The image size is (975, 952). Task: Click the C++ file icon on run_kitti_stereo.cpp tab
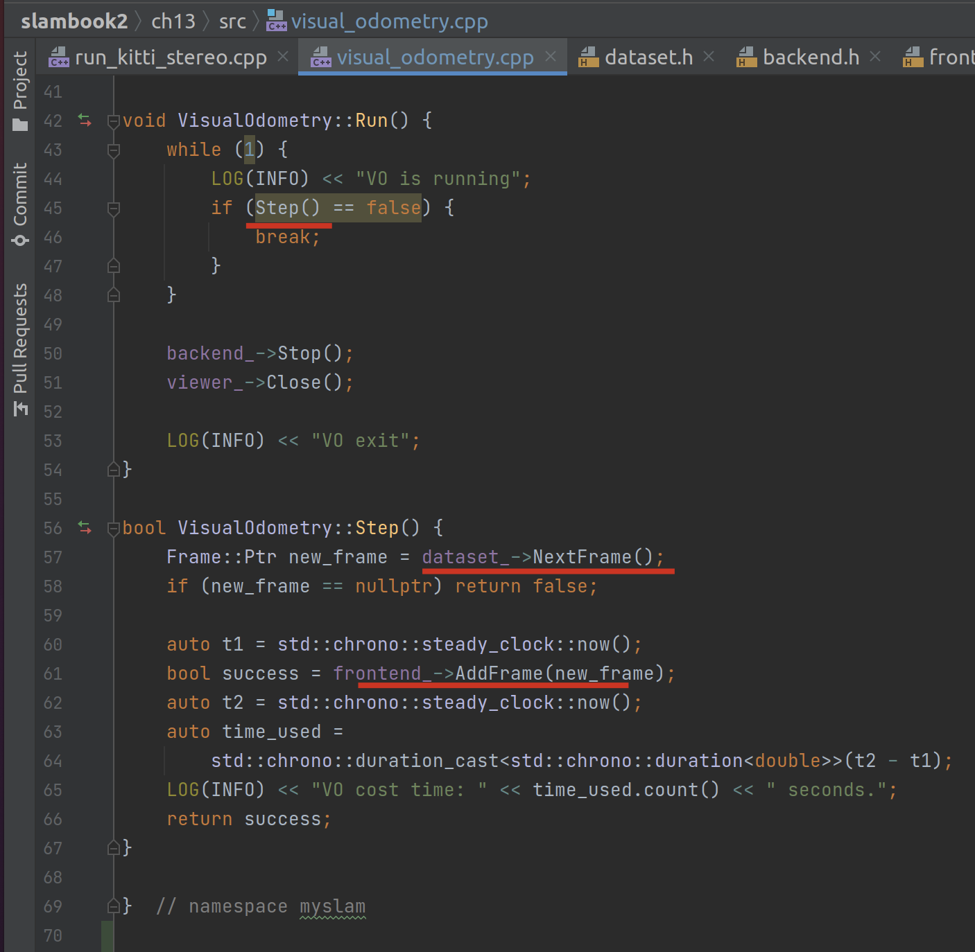point(59,57)
